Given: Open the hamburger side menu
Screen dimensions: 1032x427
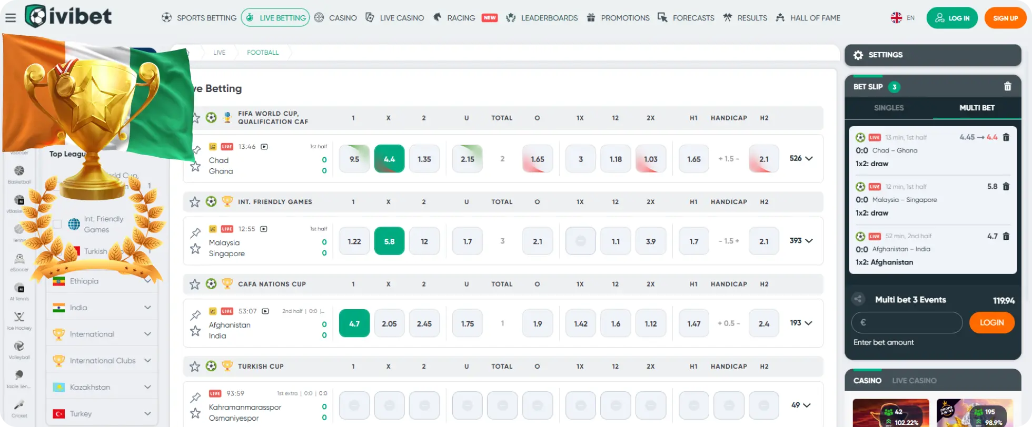Looking at the screenshot, I should [x=11, y=17].
